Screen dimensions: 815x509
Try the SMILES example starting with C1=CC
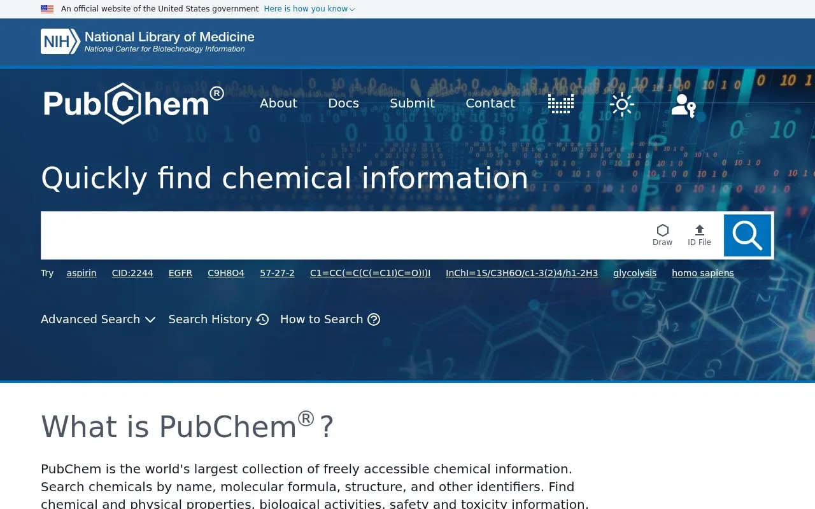(370, 273)
